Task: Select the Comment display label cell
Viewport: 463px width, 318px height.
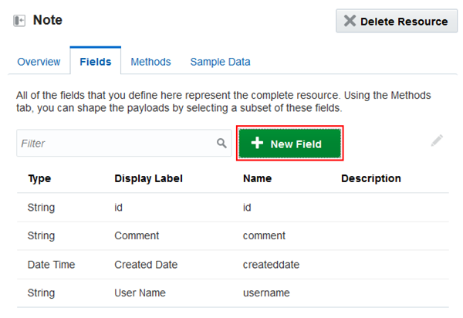Action: click(137, 235)
